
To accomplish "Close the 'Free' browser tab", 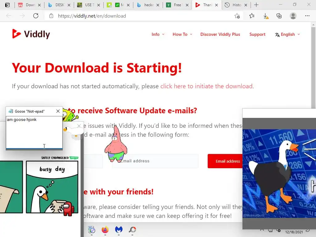I will pyautogui.click(x=187, y=5).
